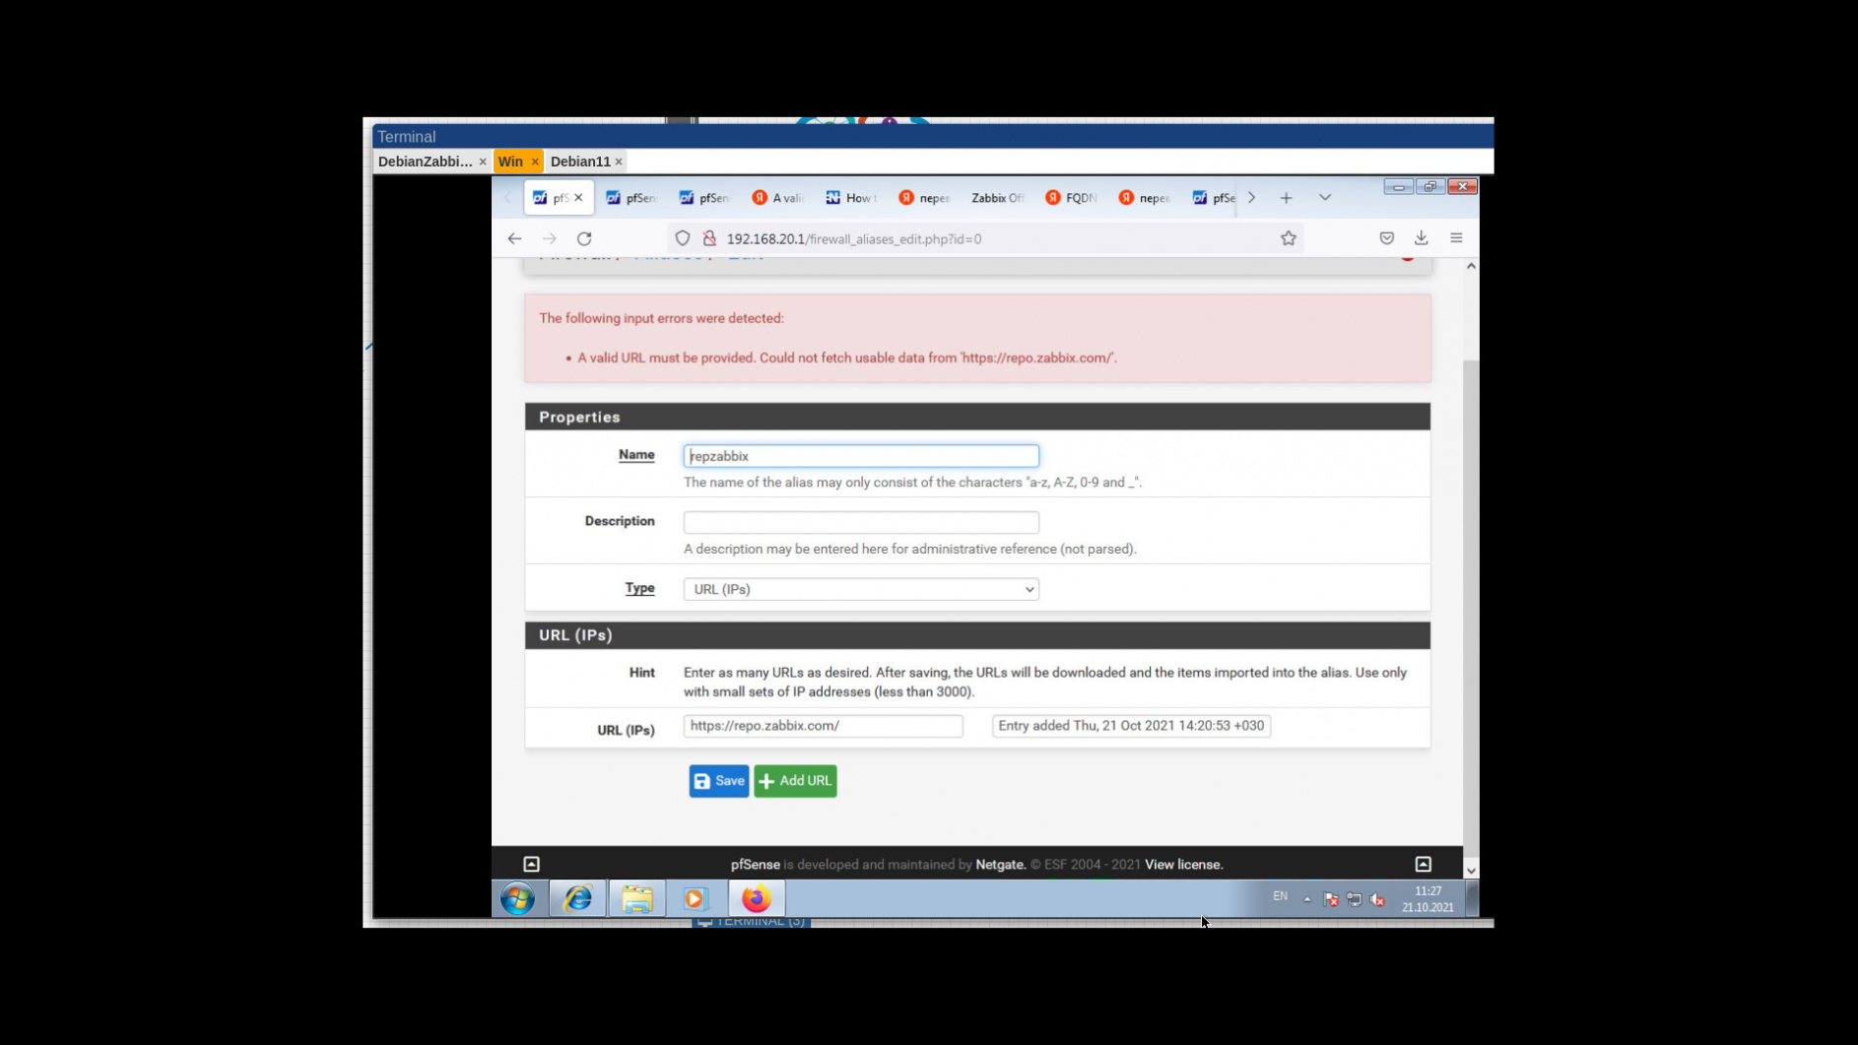1858x1045 pixels.
Task: Click the shield permissions icon in address bar
Action: tap(682, 237)
